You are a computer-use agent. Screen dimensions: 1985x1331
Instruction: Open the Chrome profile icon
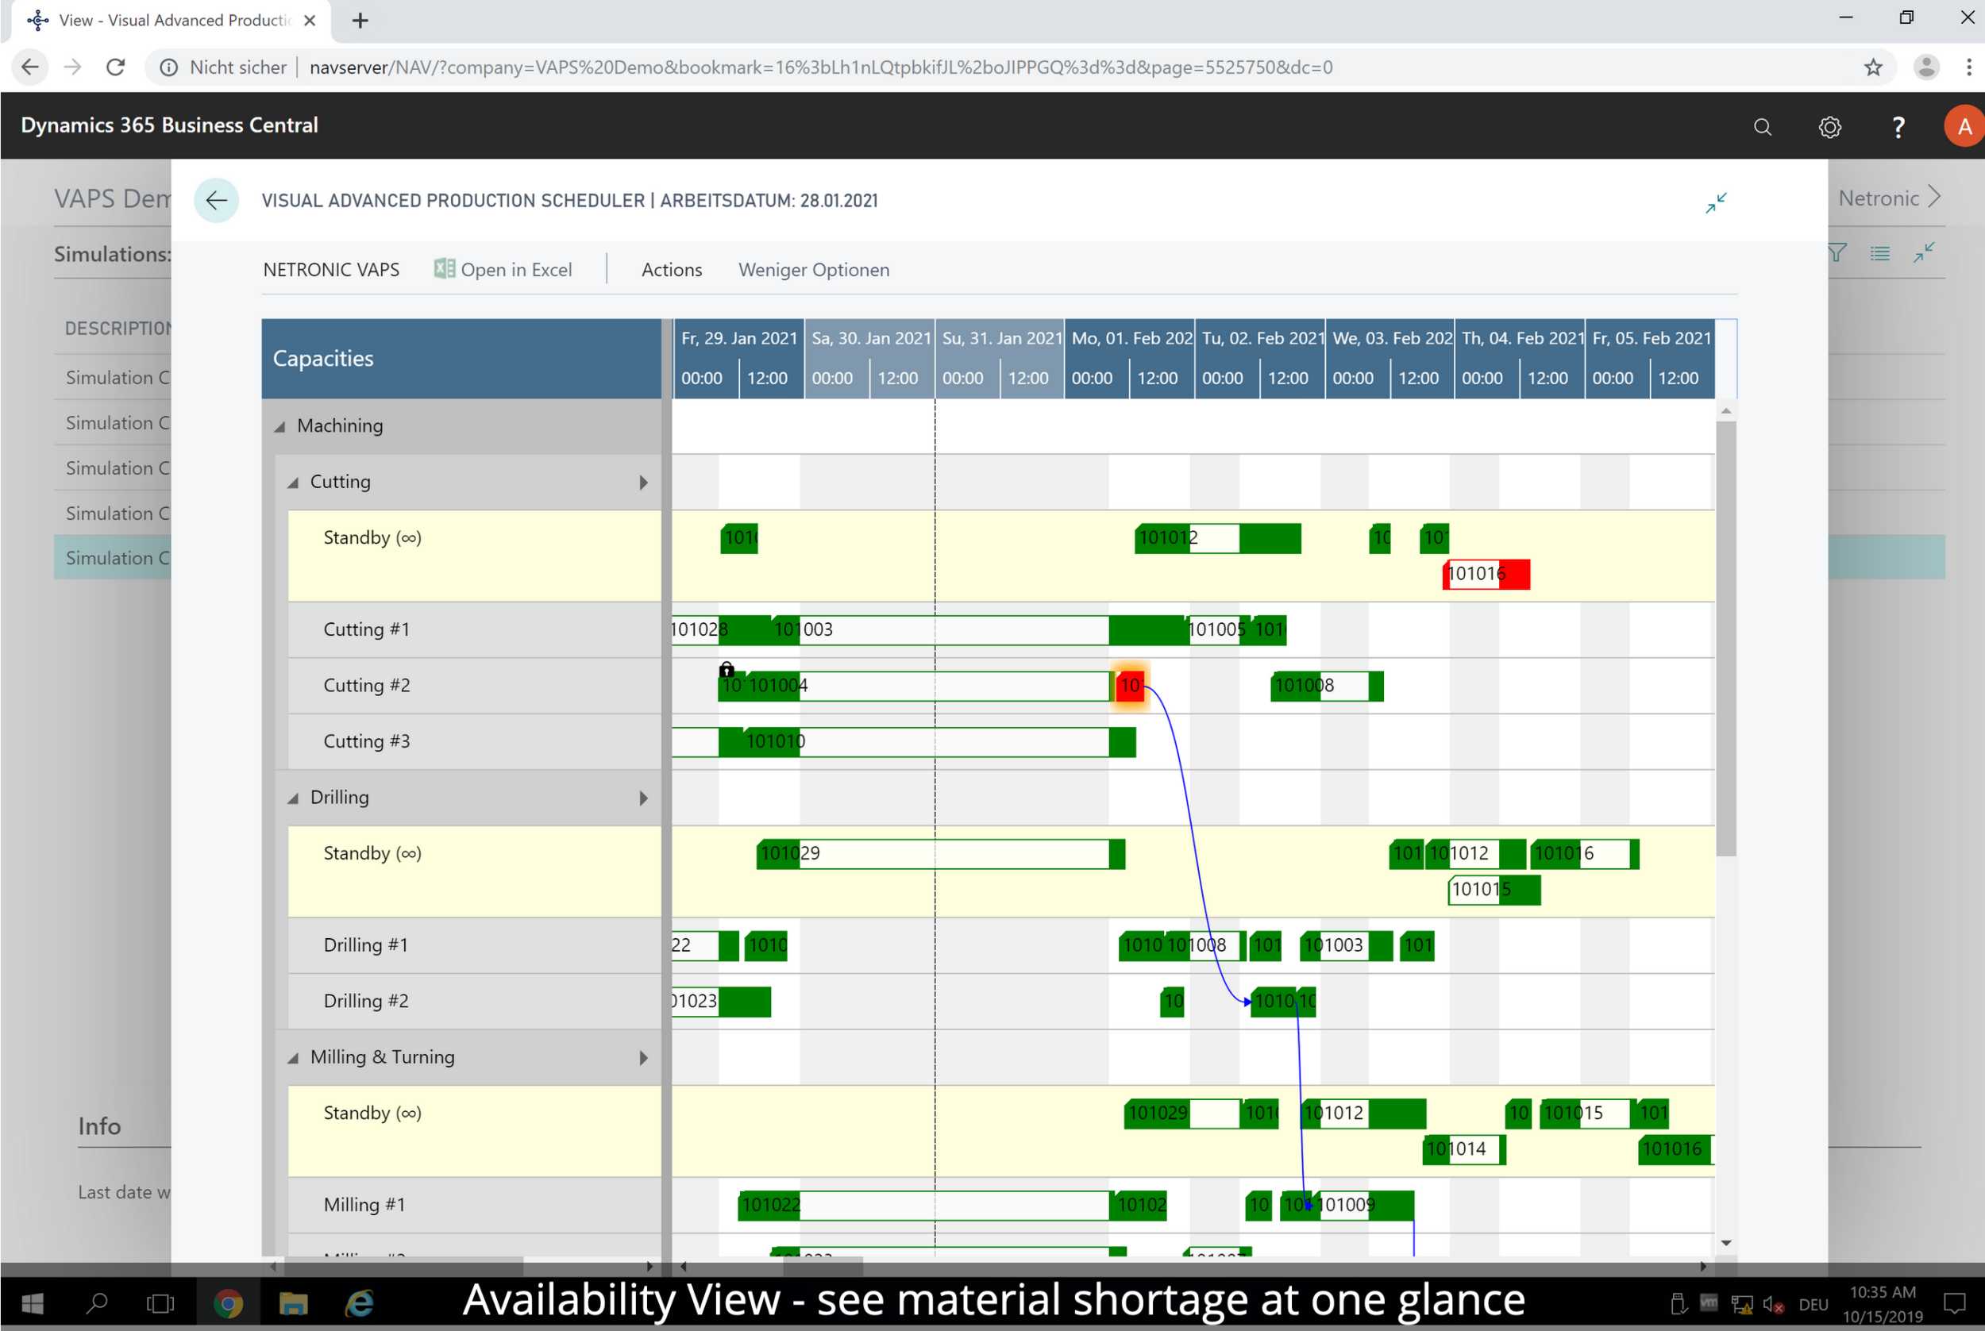click(x=1926, y=67)
